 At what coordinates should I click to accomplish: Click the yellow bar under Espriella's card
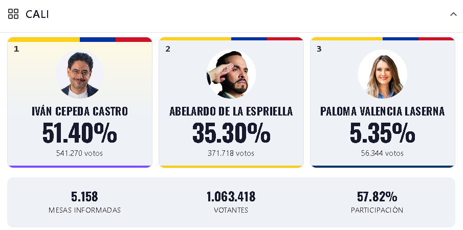click(231, 167)
